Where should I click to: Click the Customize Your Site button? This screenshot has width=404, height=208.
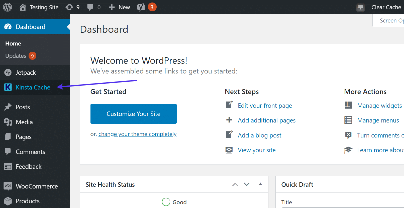133,114
